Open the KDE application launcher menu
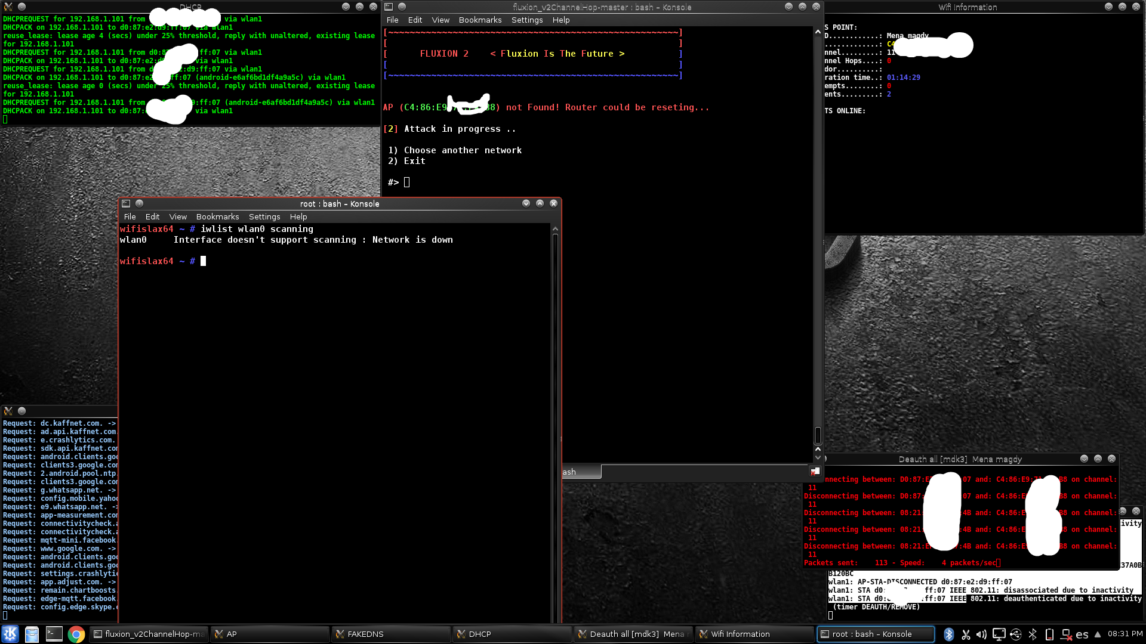 click(x=10, y=634)
